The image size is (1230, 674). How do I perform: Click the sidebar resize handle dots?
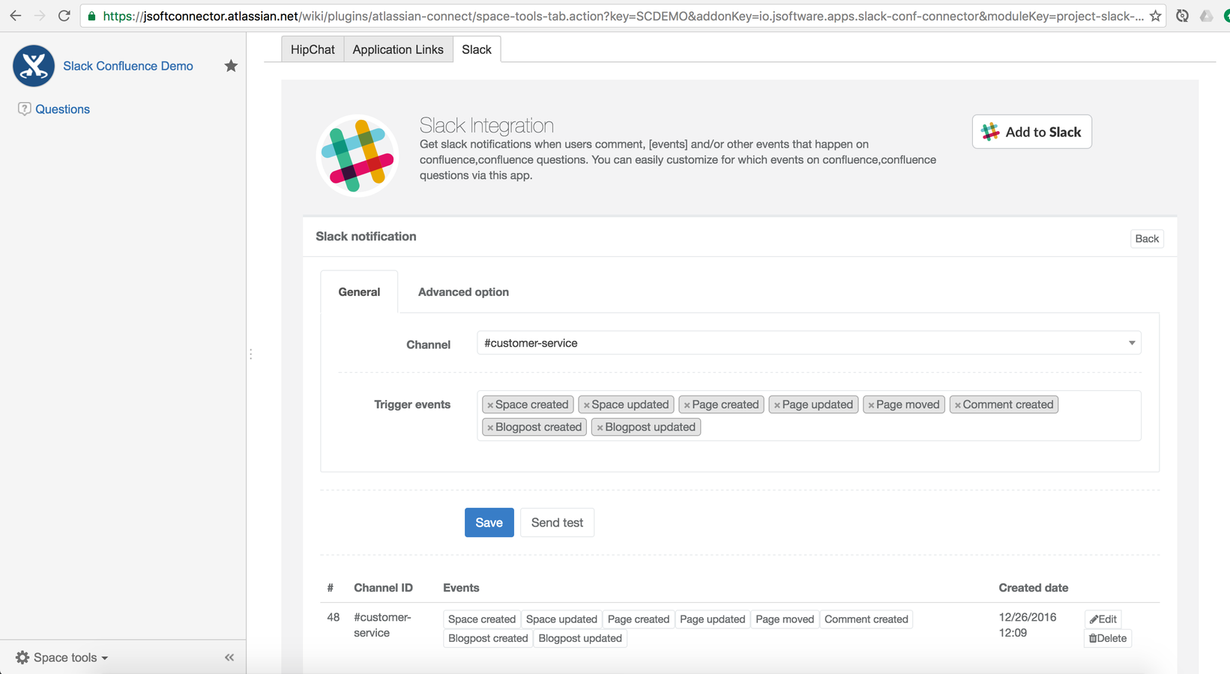250,354
